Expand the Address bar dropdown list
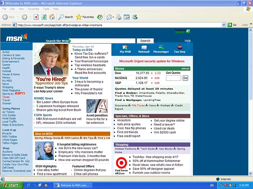Image resolution: width=253 pixels, height=189 pixels. click(223, 25)
